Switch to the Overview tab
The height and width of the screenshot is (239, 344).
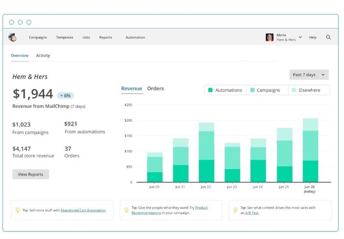tap(20, 56)
